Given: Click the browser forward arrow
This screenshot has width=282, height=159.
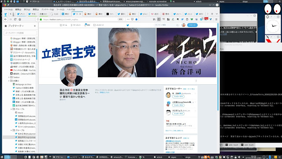Looking at the screenshot, I should 11,19.
